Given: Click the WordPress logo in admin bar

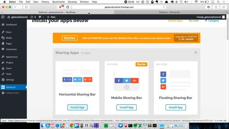Looking at the screenshot, I should pyautogui.click(x=3, y=17).
